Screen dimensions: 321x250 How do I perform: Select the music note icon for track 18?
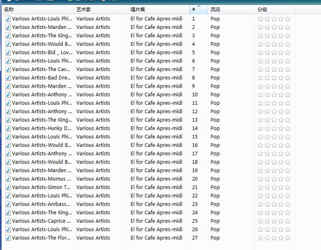point(8,162)
